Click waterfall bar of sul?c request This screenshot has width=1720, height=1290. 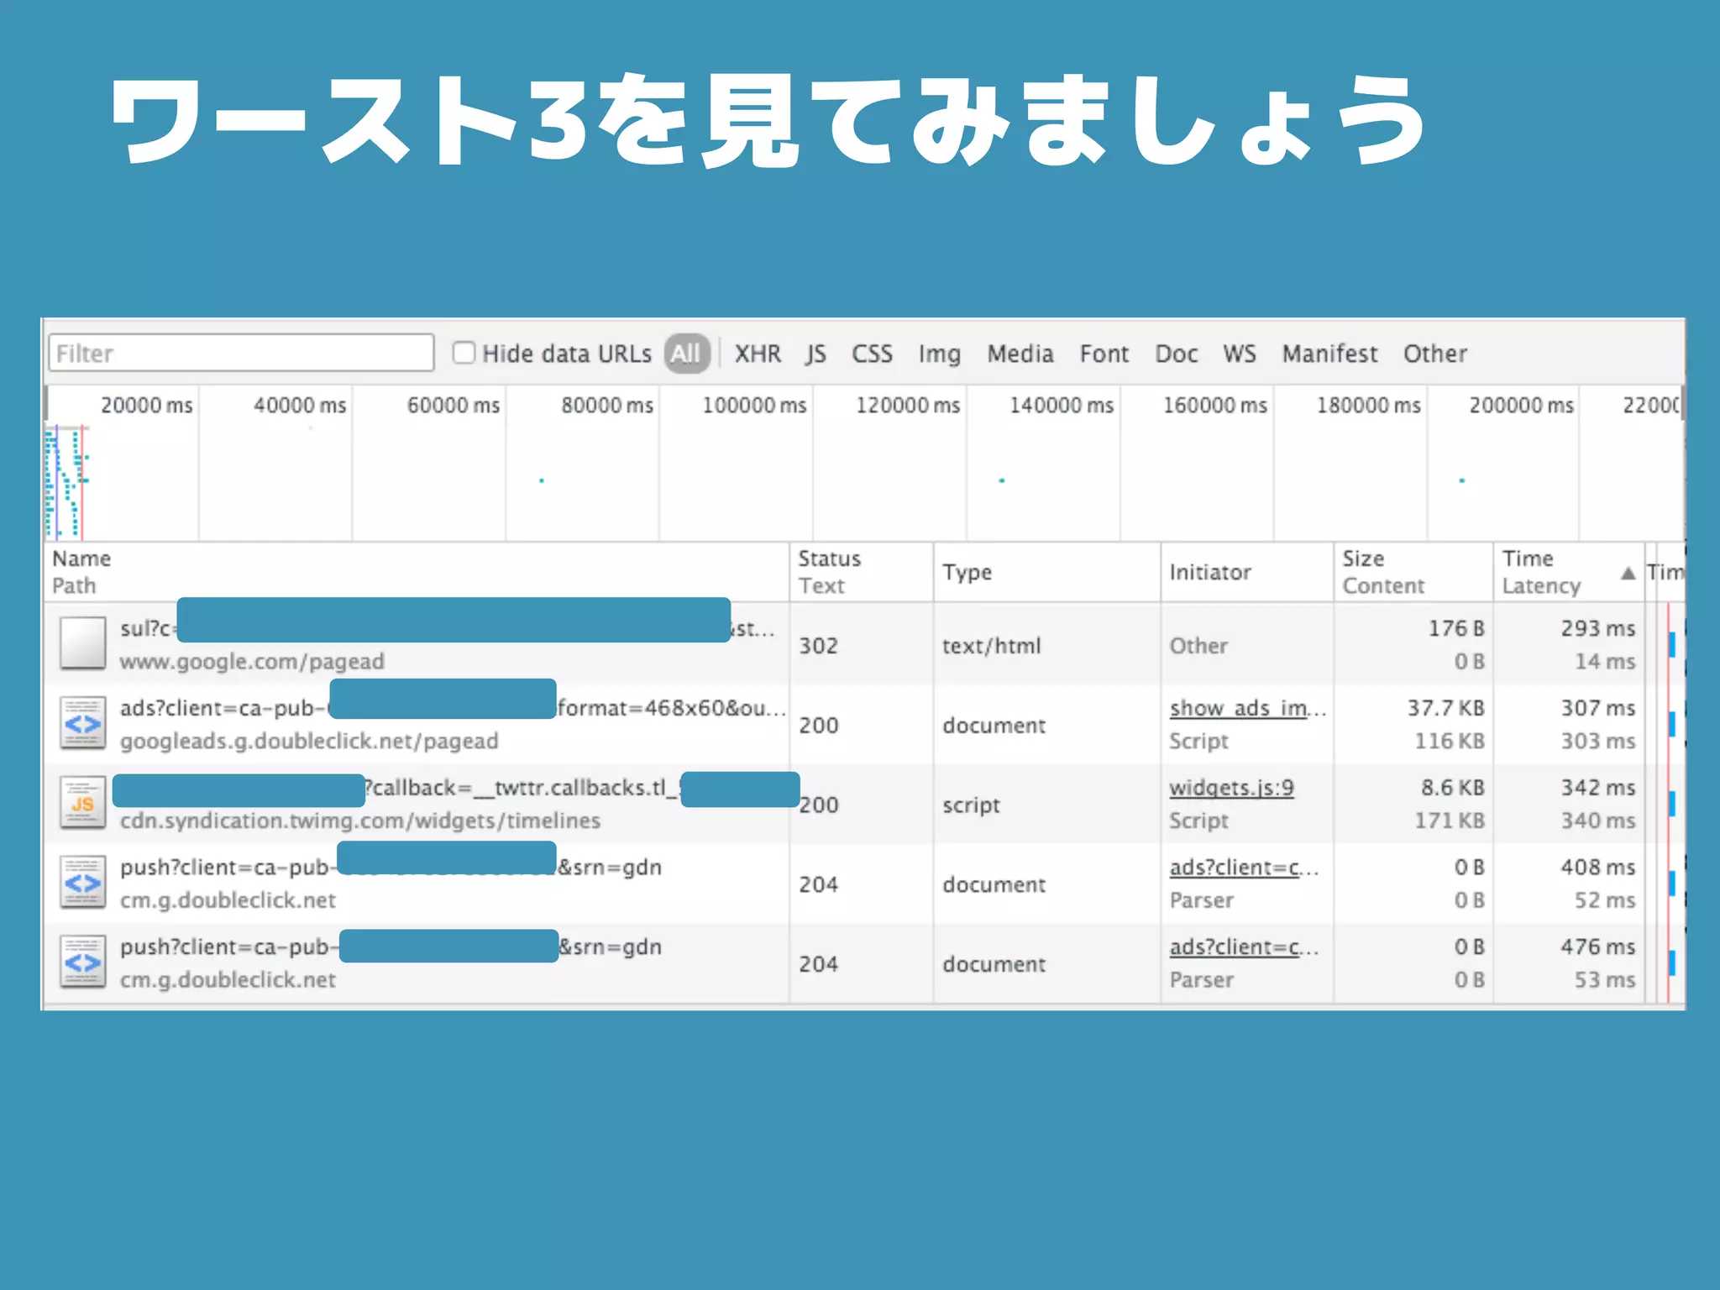[x=1671, y=644]
